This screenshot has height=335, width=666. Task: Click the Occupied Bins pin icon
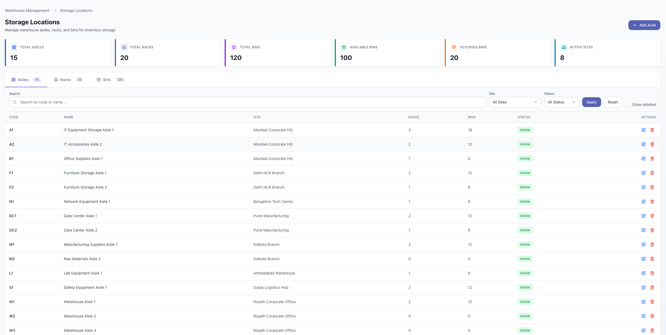coord(454,47)
